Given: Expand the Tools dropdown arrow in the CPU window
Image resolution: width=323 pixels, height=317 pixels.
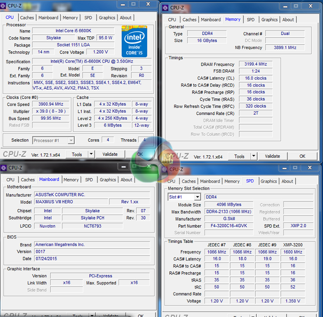Looking at the screenshot, I should point(91,154).
